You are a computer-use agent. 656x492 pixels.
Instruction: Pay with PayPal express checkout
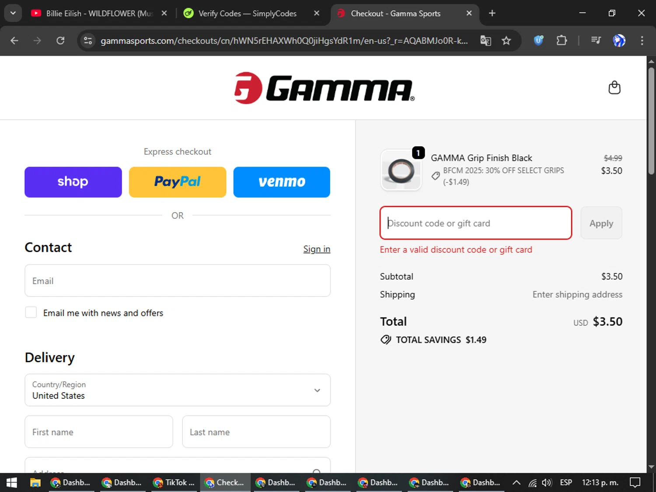click(178, 182)
